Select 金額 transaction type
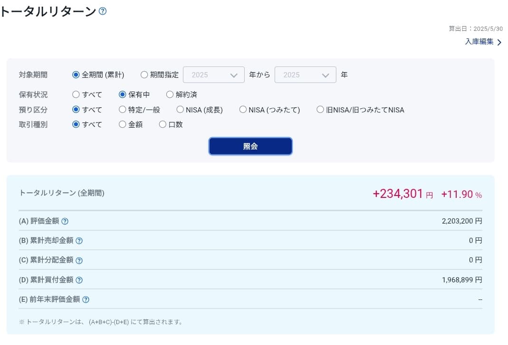Screen dimensions: 508x345 point(123,124)
